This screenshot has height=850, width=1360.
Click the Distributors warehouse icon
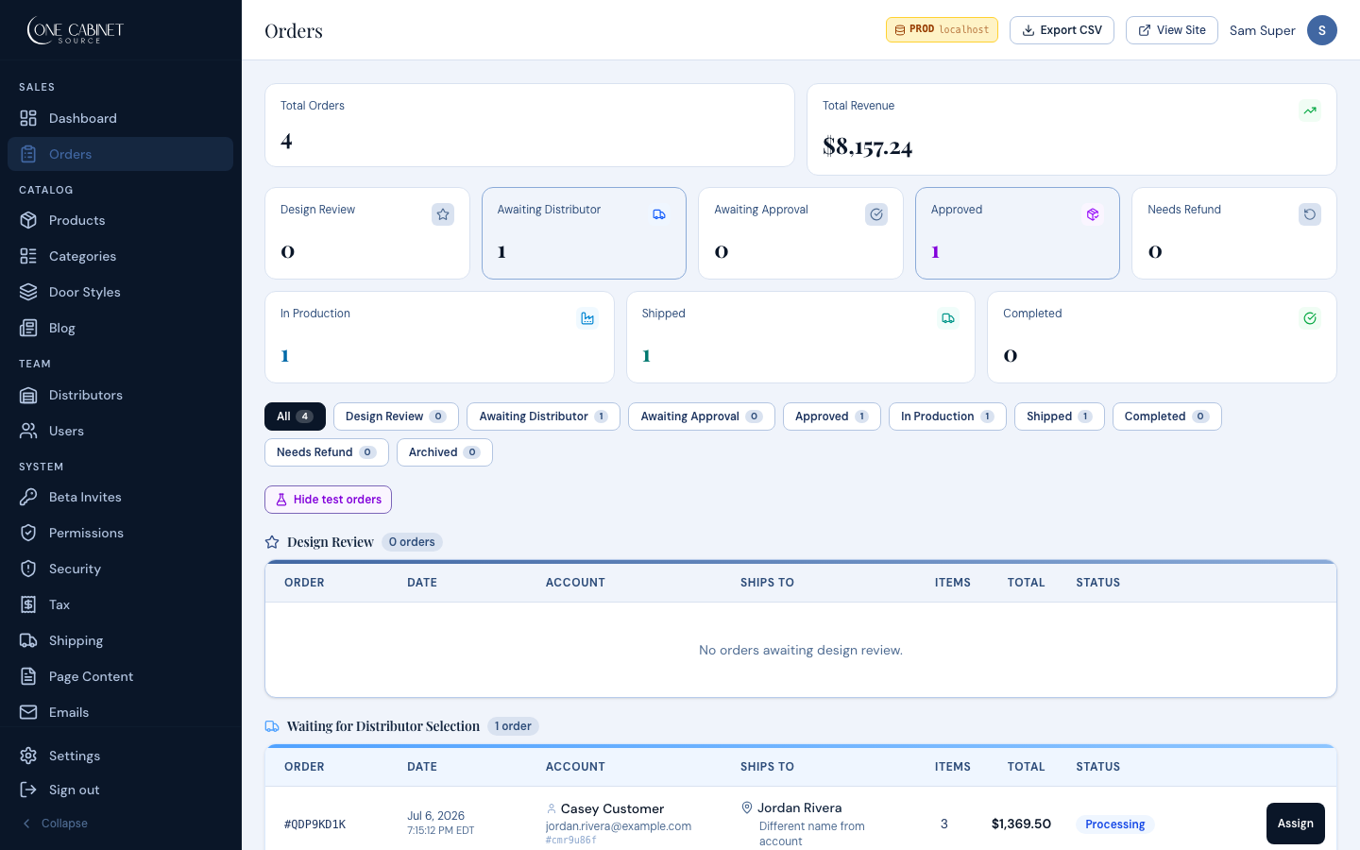tap(28, 395)
